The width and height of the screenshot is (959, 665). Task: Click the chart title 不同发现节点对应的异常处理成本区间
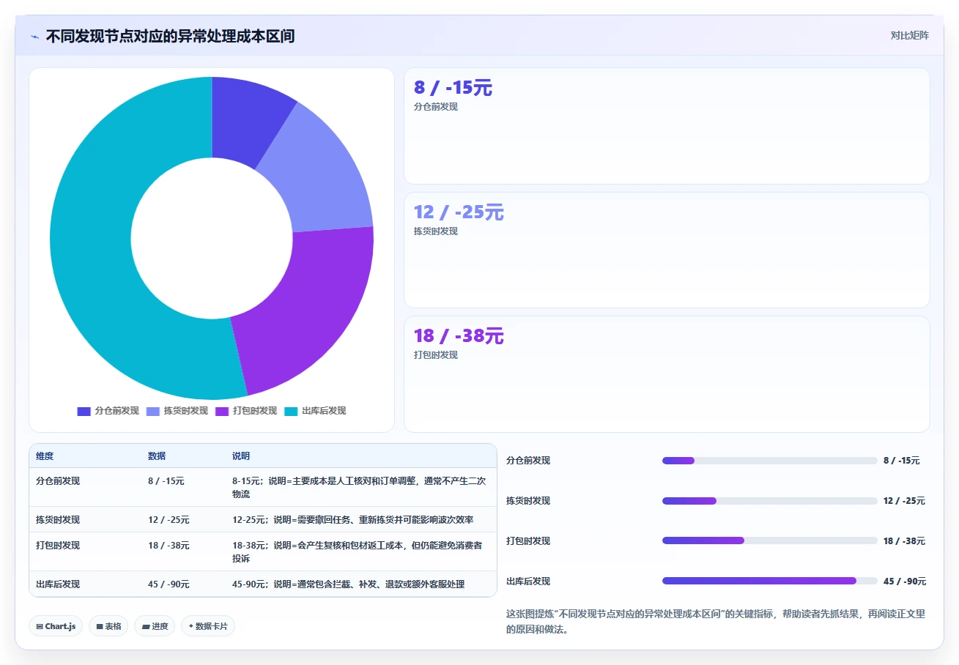point(170,36)
